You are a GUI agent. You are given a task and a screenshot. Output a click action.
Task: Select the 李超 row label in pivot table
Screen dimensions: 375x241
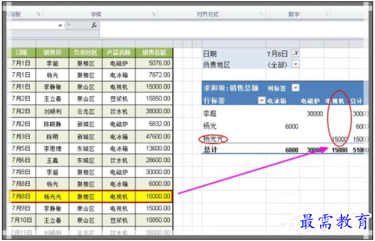click(210, 114)
